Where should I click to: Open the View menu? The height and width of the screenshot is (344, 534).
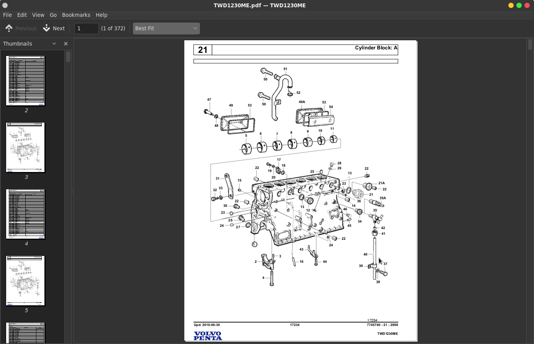[38, 15]
